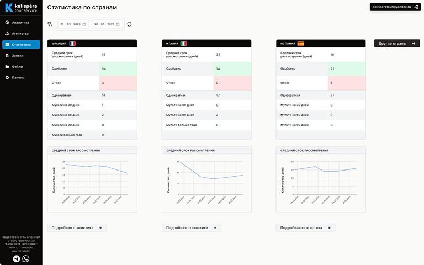Click France Мульти на 60 дней row label
The height and width of the screenshot is (265, 424).
click(66, 115)
